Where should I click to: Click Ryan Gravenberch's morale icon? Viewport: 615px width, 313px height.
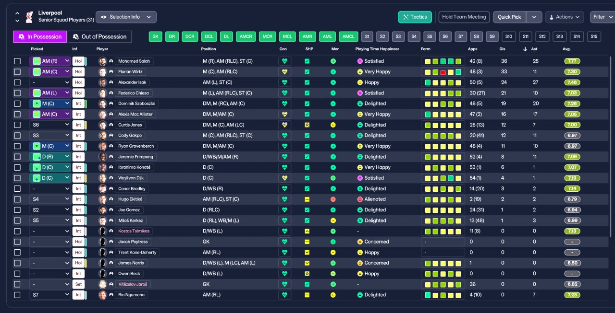click(x=333, y=146)
